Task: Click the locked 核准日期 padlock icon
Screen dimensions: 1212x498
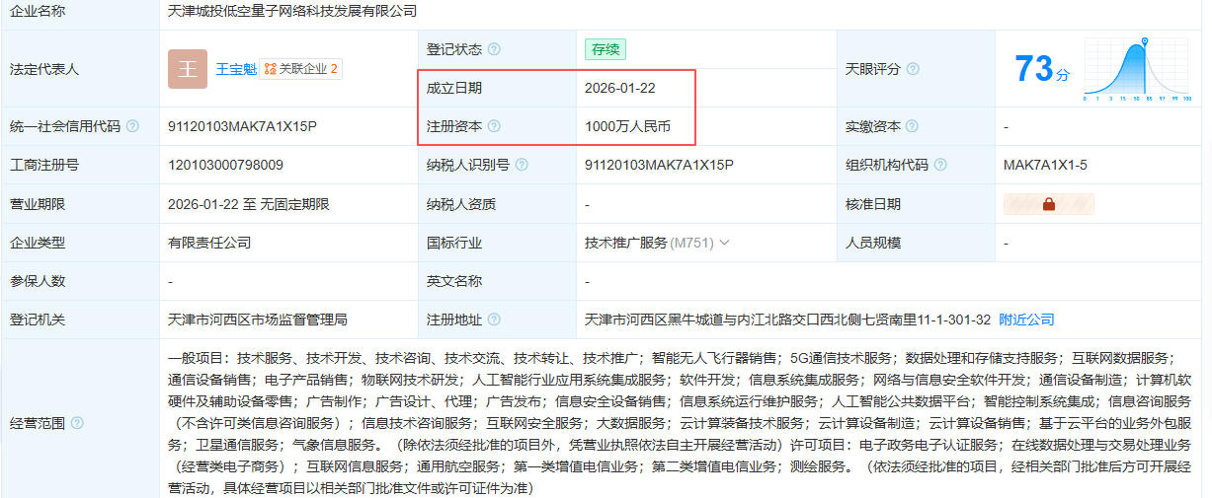Action: pyautogui.click(x=1049, y=204)
